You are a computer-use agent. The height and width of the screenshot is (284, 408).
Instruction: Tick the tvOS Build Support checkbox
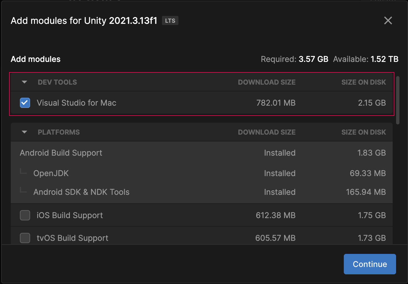(x=25, y=238)
